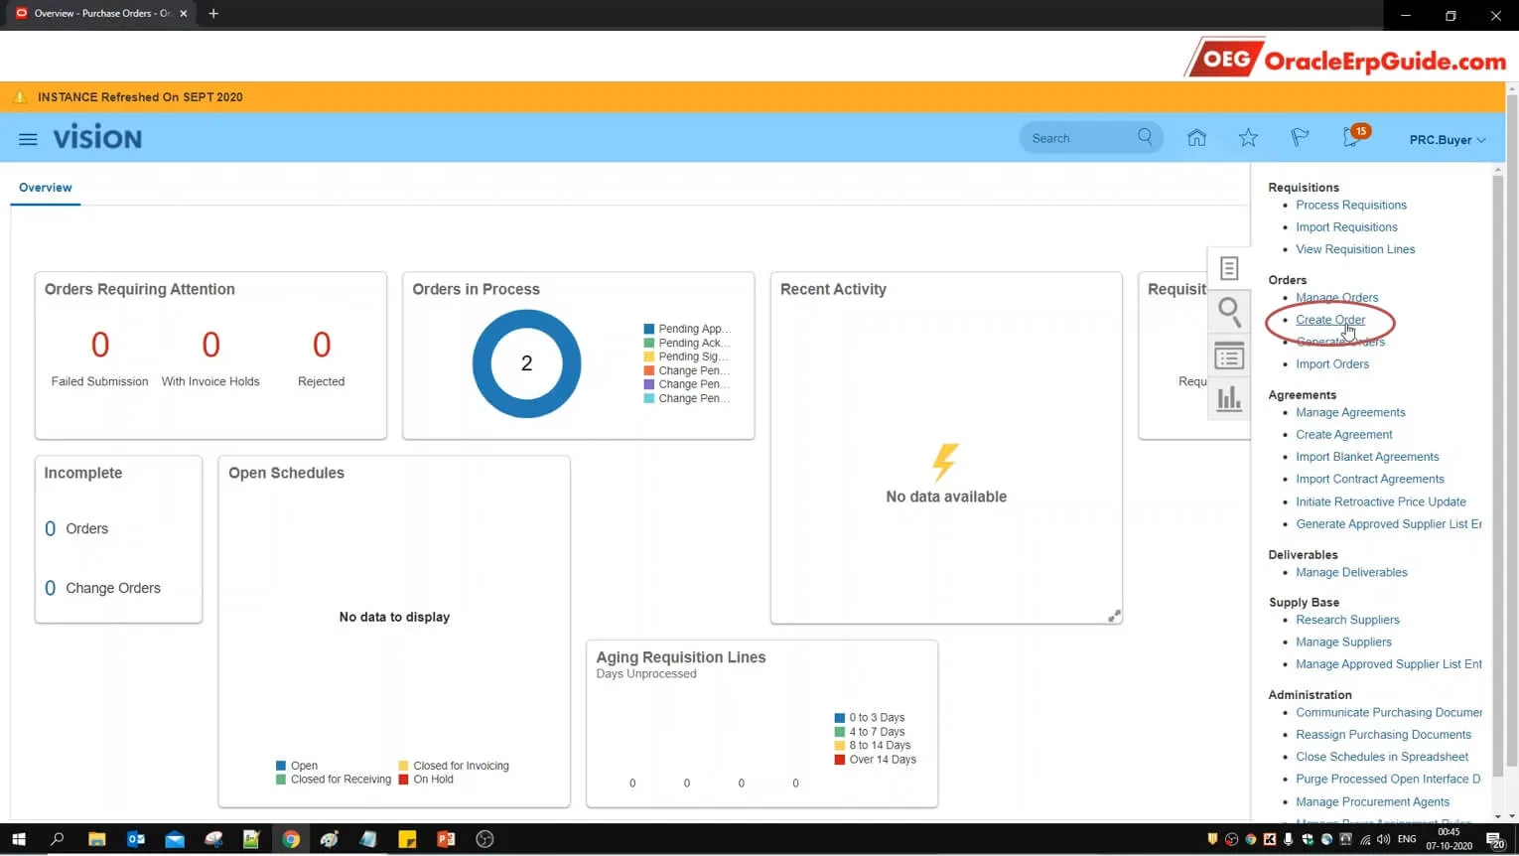Screen dimensions: 1519x856
Task: Click the expand arrows on Recent Activity
Action: point(1114,616)
